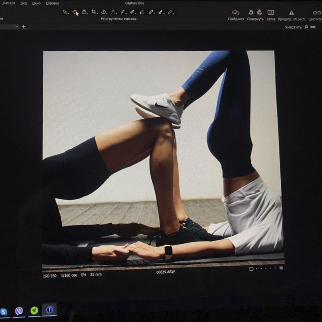This screenshot has height=322, width=322.
Task: Open Viber from the taskbar
Action: [19, 311]
